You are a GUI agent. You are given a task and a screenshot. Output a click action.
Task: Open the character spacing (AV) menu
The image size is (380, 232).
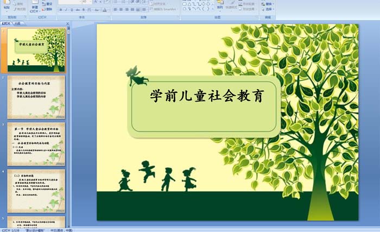pos(89,10)
